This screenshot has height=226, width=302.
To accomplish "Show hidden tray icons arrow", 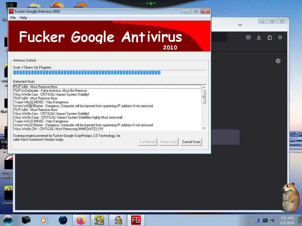I will coord(251,220).
